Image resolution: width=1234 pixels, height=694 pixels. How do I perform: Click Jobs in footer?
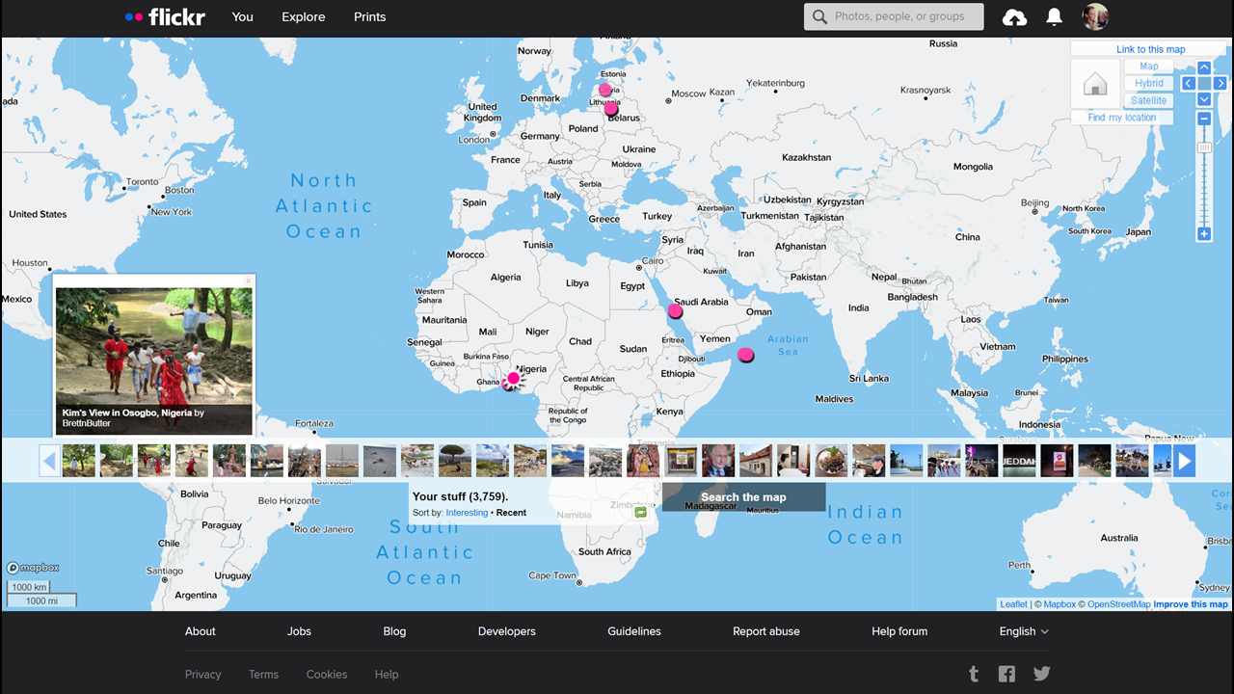[x=299, y=631]
